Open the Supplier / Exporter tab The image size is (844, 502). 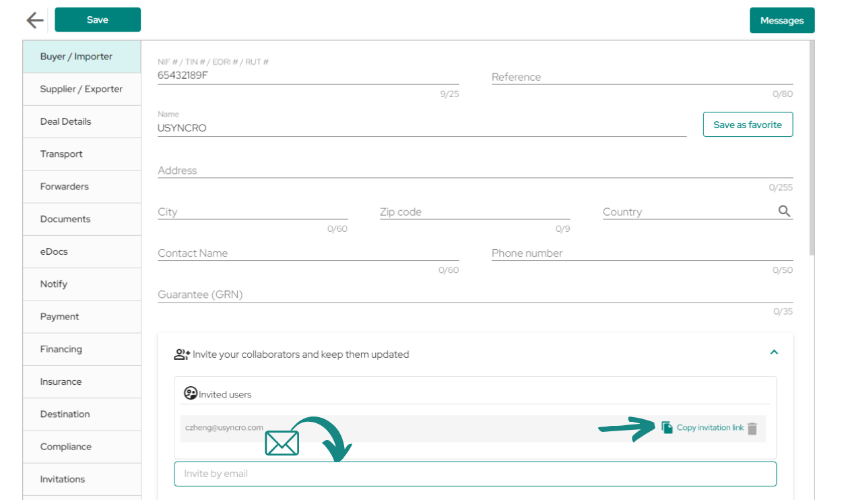pyautogui.click(x=82, y=89)
